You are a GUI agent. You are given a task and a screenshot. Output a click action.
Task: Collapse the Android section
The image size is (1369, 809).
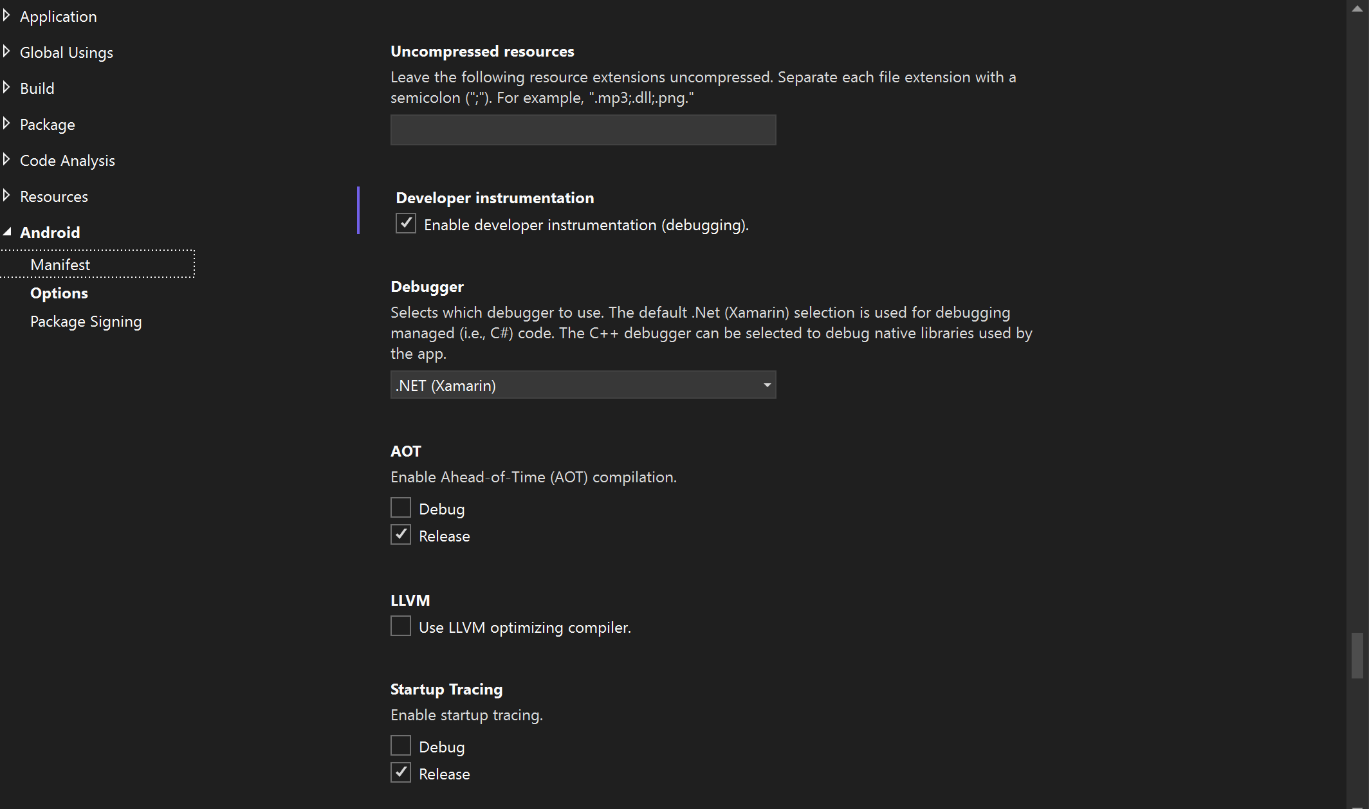[x=8, y=231]
